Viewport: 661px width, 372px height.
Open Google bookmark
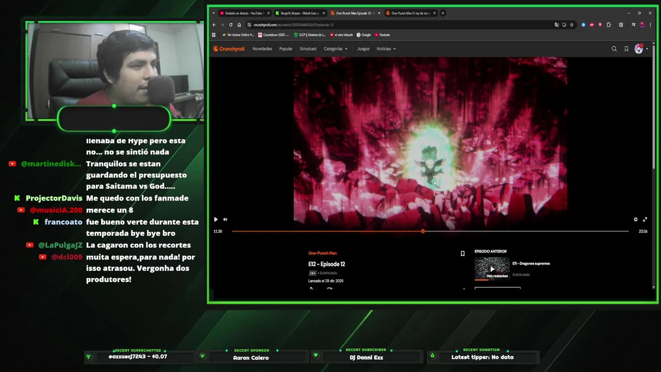[364, 35]
